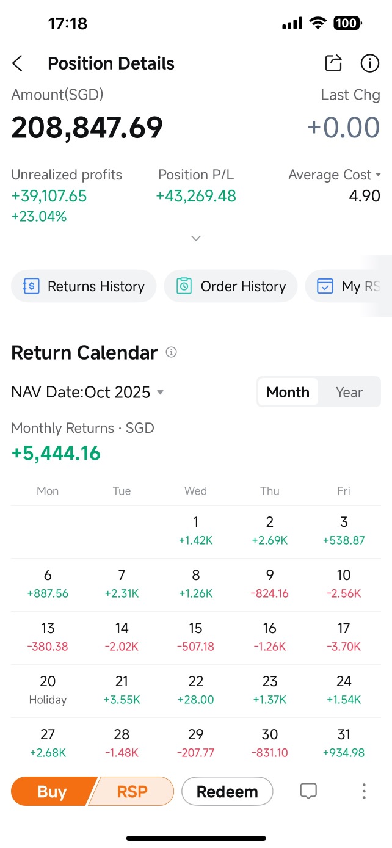Select October 21 with +3.55K return
This screenshot has height=848, width=392.
coord(122,690)
